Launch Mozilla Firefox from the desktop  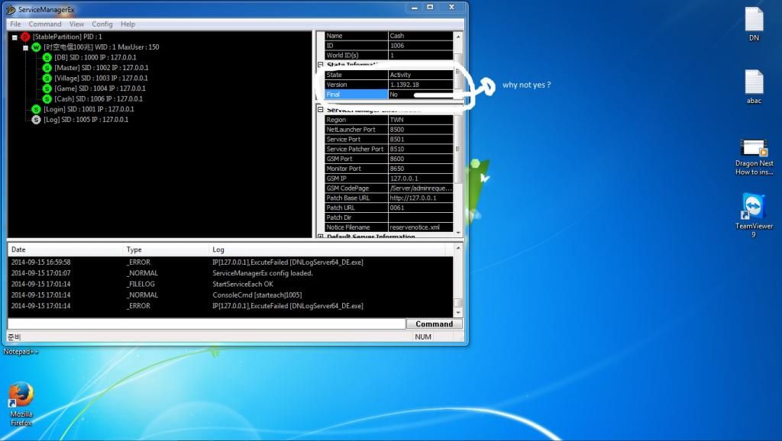point(21,396)
